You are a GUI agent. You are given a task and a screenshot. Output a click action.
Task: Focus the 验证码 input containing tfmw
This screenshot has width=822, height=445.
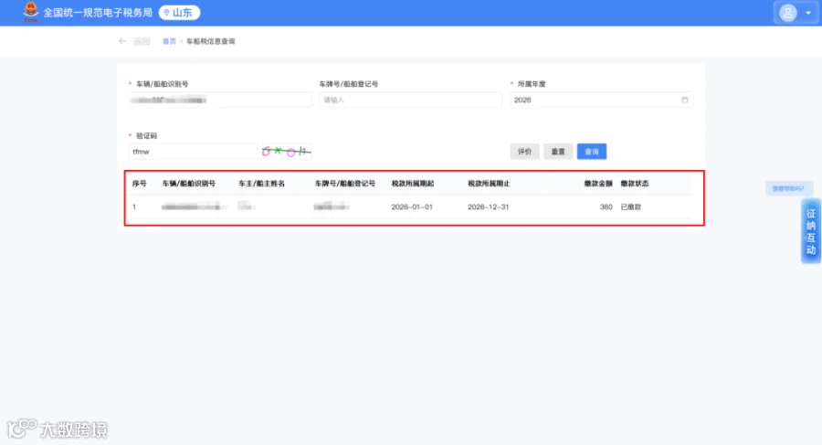193,152
